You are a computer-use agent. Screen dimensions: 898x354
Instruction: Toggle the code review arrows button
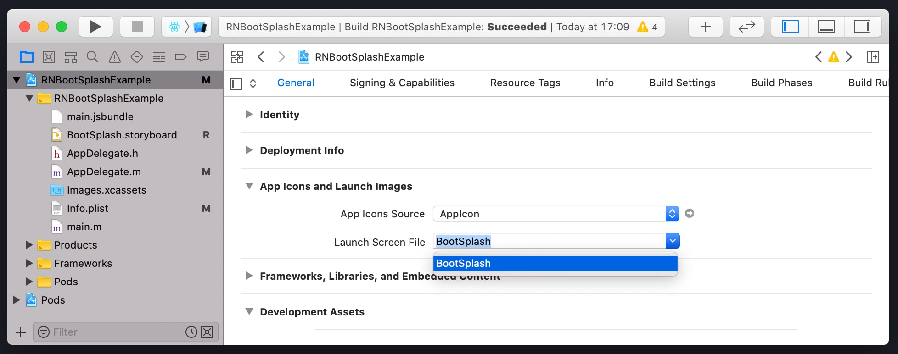pos(747,27)
